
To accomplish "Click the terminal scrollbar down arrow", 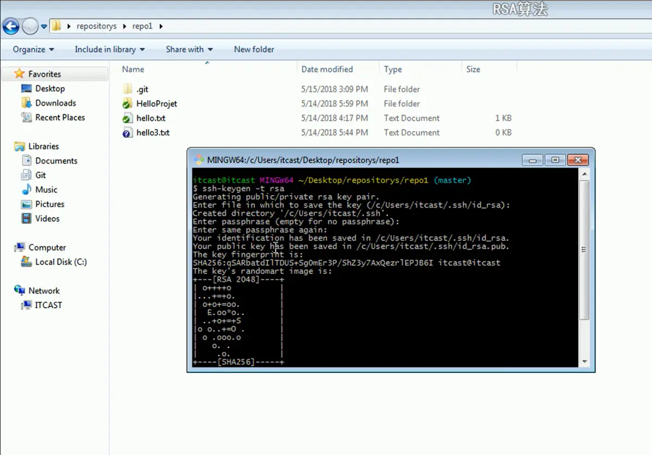I will point(585,361).
